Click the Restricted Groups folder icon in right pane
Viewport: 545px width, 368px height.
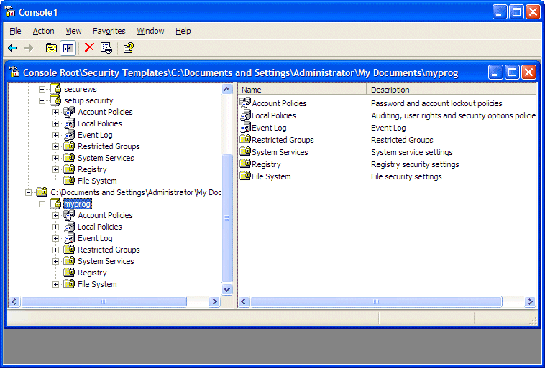tap(245, 139)
